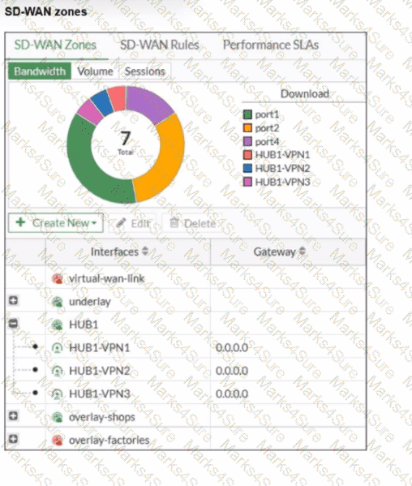The width and height of the screenshot is (412, 486).
Task: Click the virtual-wan-link zone icon
Action: (58, 278)
